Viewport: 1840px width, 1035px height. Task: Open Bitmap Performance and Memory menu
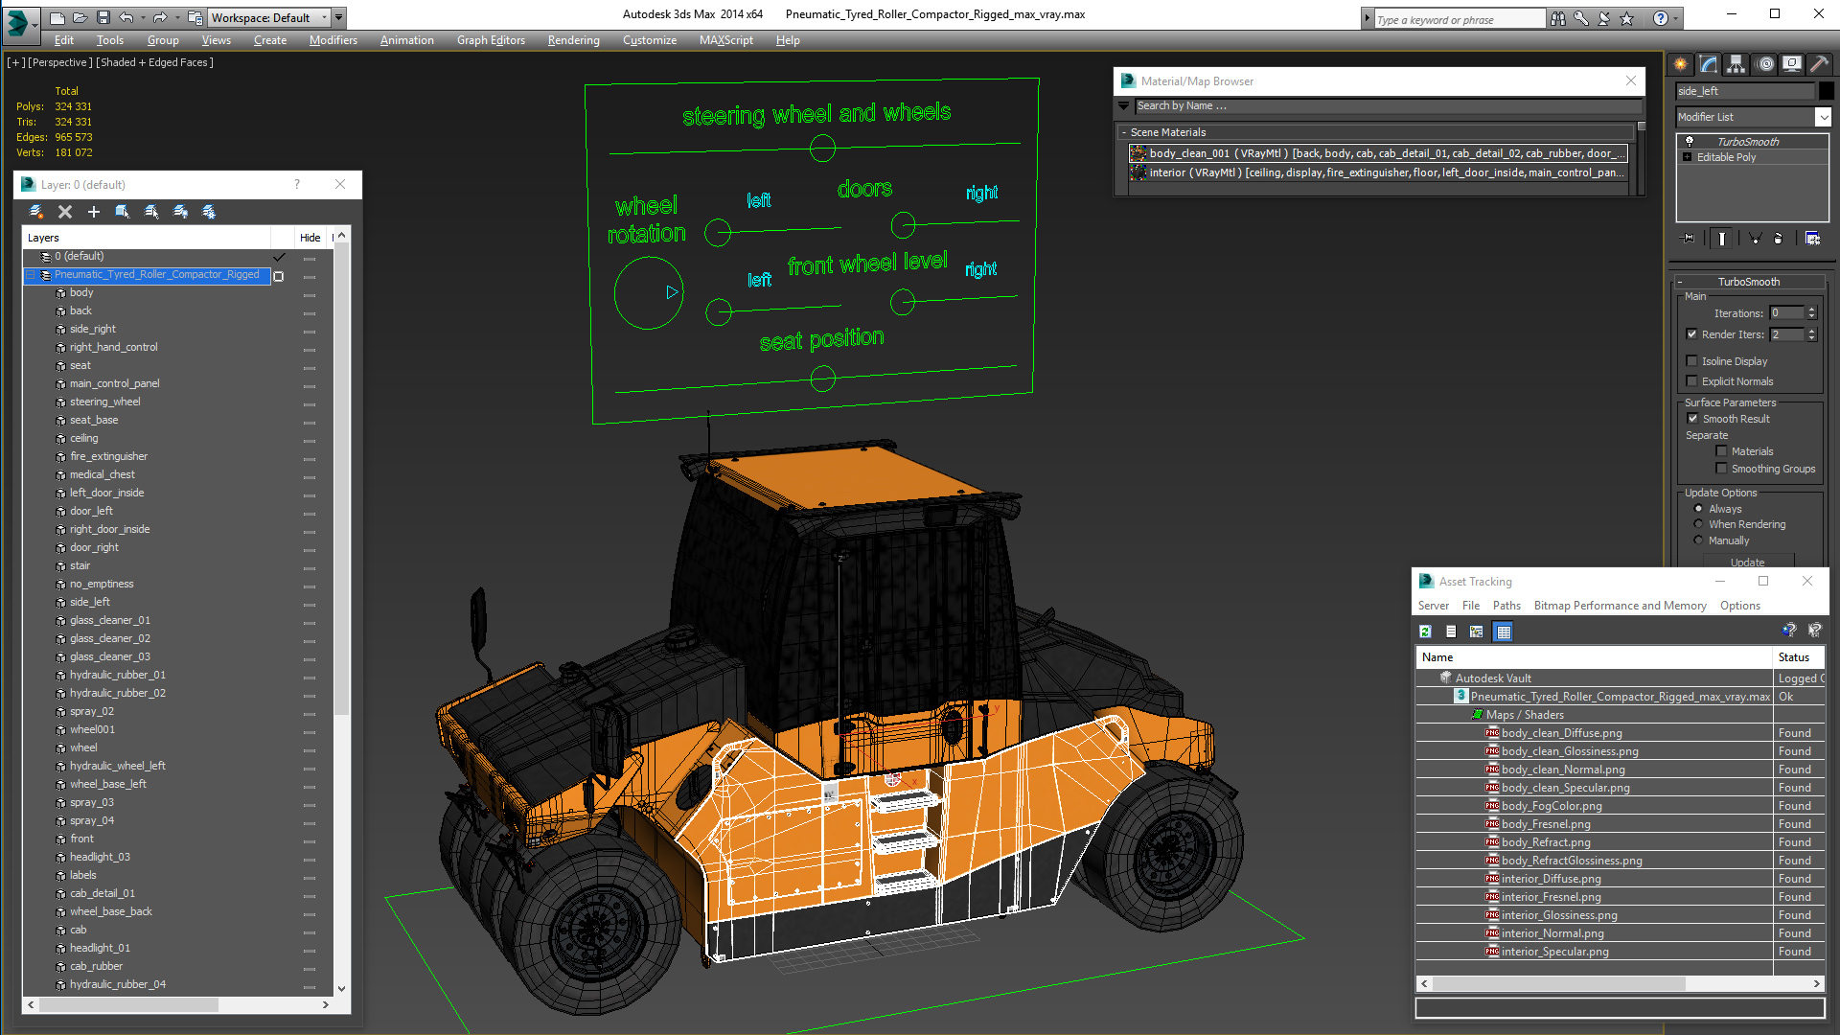[1620, 606]
